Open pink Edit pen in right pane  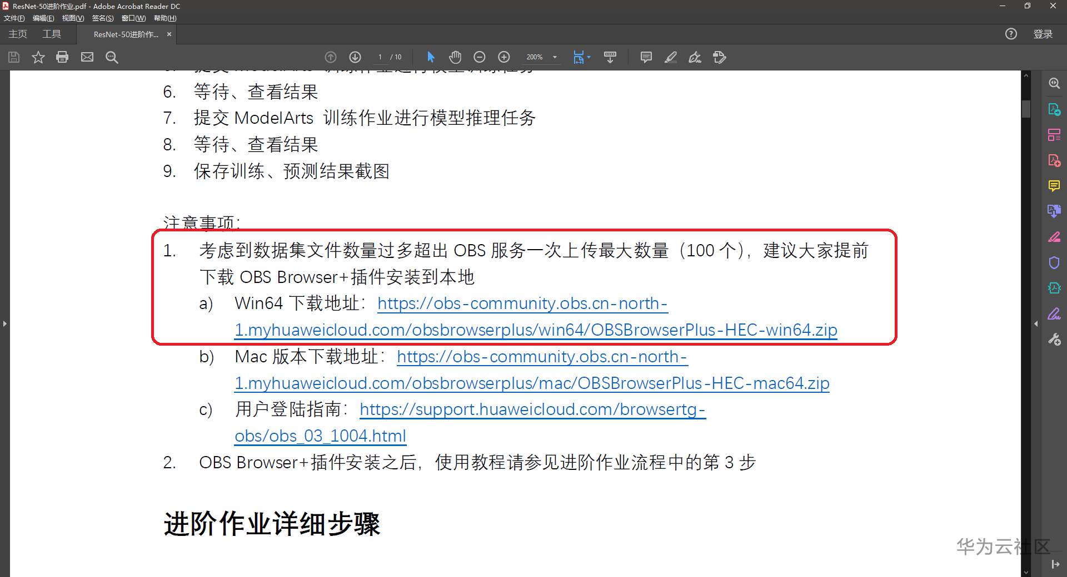pyautogui.click(x=1054, y=237)
